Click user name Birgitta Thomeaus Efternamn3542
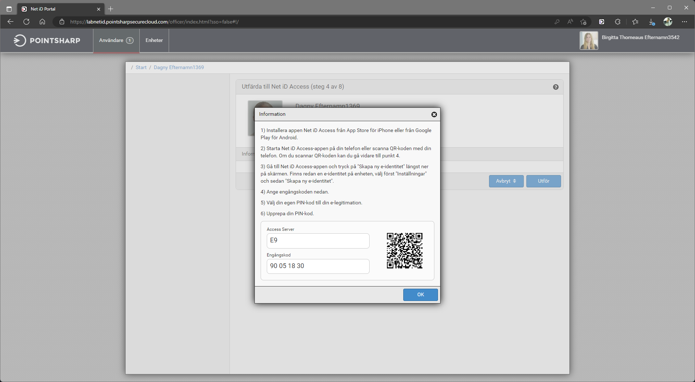Image resolution: width=695 pixels, height=382 pixels. click(640, 37)
